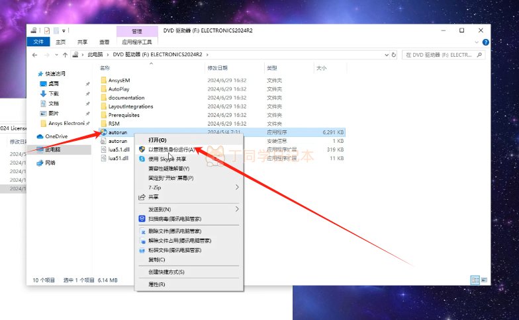Viewport: 519px width, 320px height.
Task: Click the Properties quick access toolbar icon
Action: [x=47, y=30]
